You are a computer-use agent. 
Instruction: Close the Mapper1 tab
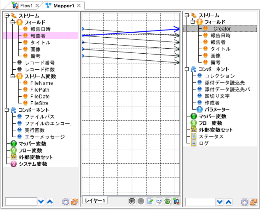click(79, 6)
